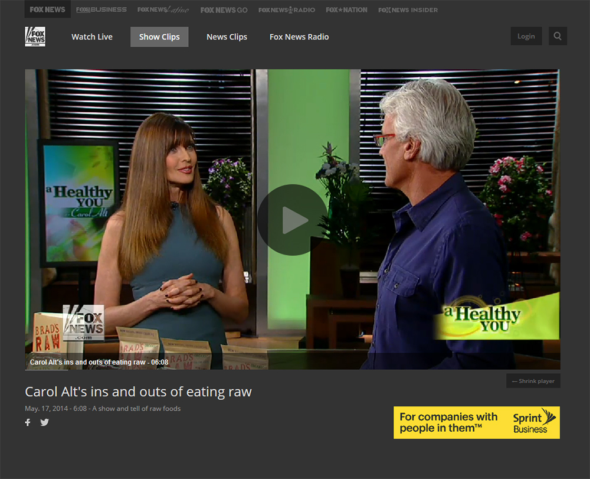Open Fox News Go in the top bar
Screen dimensions: 590x479
tap(224, 9)
